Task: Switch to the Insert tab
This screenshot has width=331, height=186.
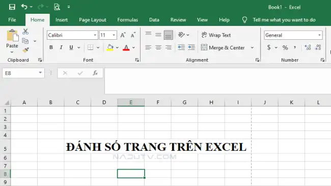Action: (62, 20)
